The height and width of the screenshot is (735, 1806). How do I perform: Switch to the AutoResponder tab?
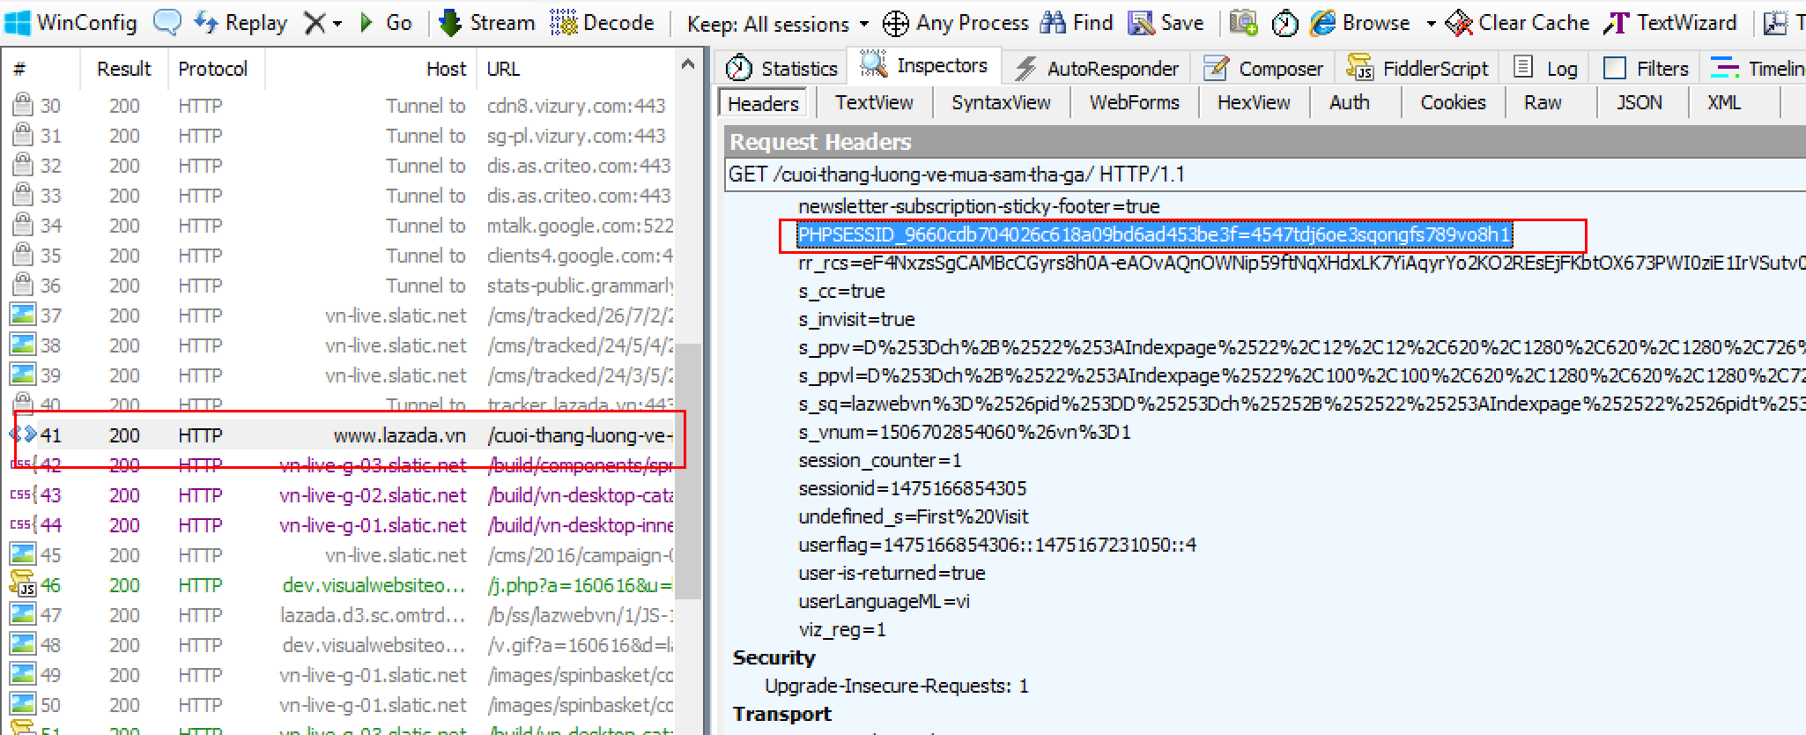tap(1098, 68)
